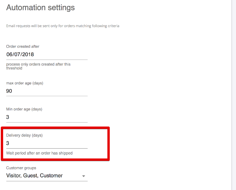This screenshot has height=190, width=236.
Task: Open the Customer groups dropdown
Action: [47, 176]
